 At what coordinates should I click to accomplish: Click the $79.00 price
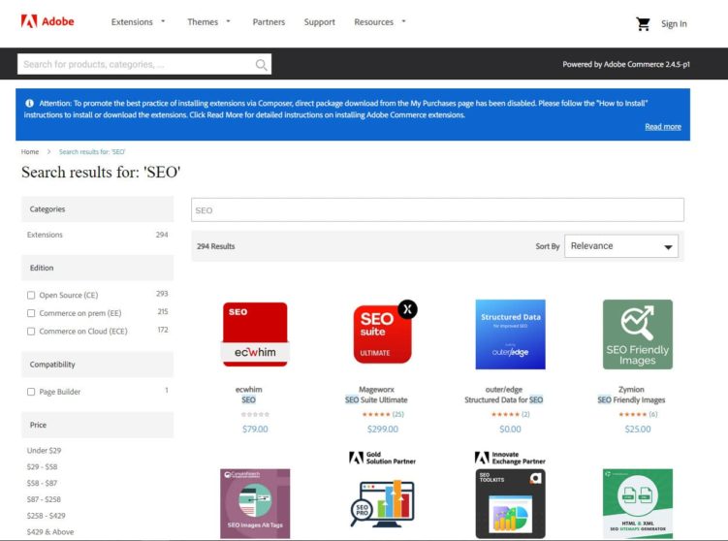pyautogui.click(x=255, y=430)
